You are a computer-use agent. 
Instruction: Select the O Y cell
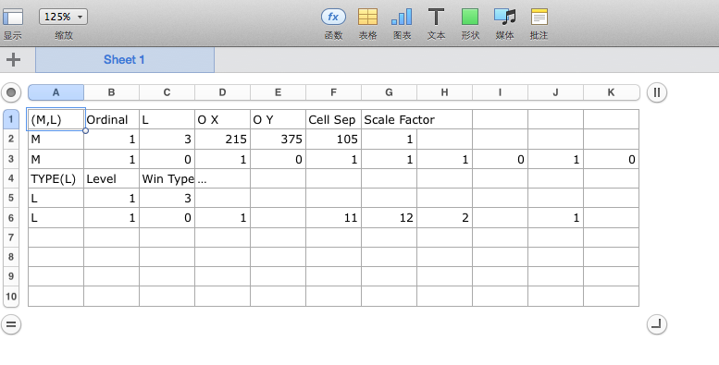[x=278, y=119]
